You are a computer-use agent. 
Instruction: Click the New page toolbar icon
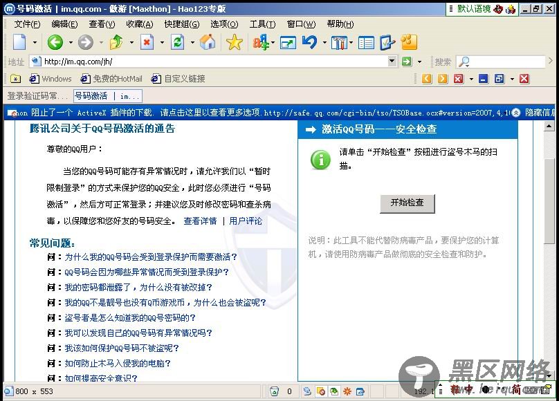[20, 42]
